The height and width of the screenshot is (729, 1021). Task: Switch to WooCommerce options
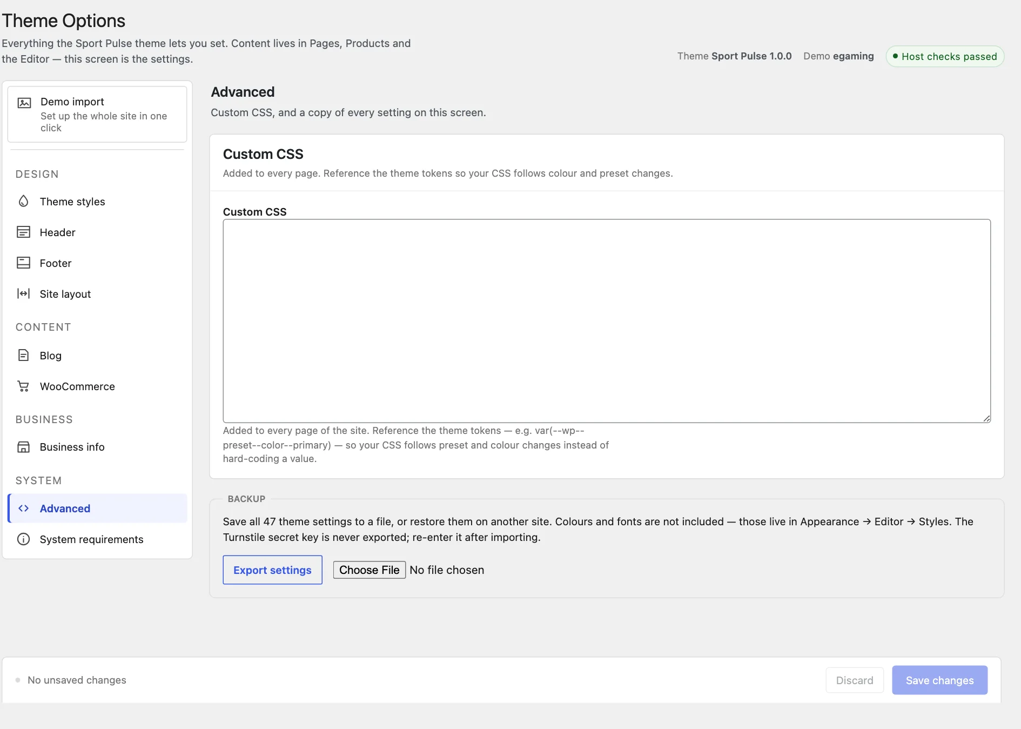click(x=97, y=386)
